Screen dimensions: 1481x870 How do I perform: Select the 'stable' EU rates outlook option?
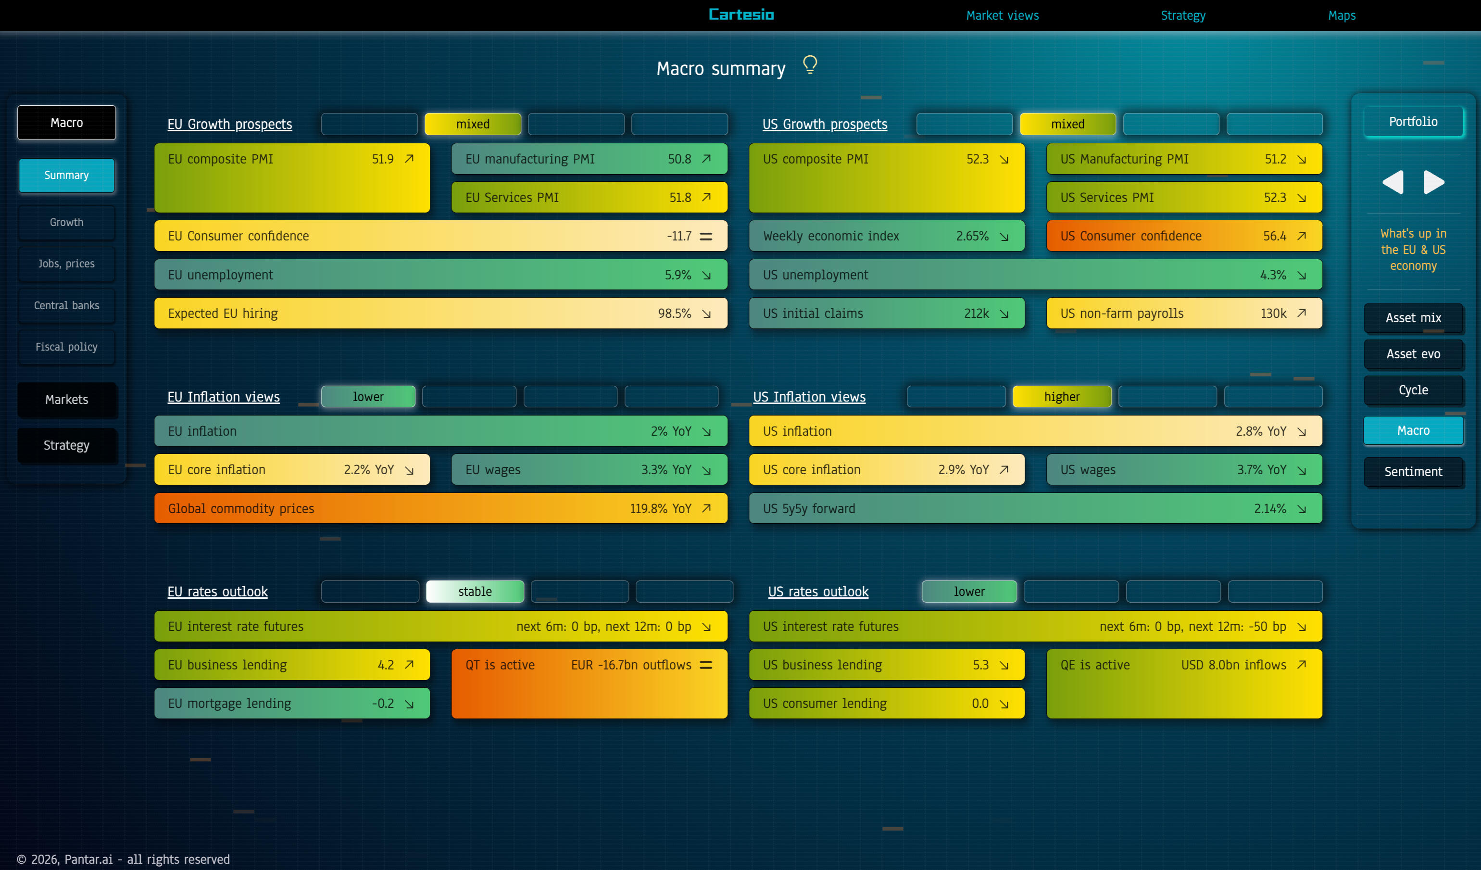pyautogui.click(x=475, y=592)
